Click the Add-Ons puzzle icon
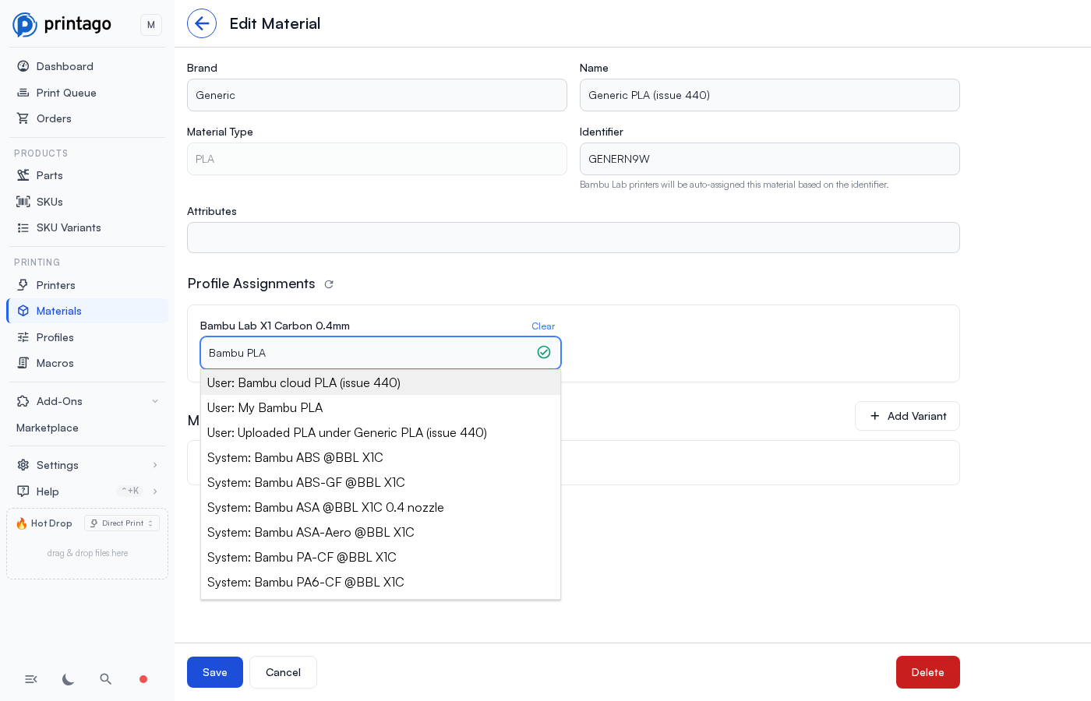Image resolution: width=1091 pixels, height=701 pixels. click(x=23, y=401)
